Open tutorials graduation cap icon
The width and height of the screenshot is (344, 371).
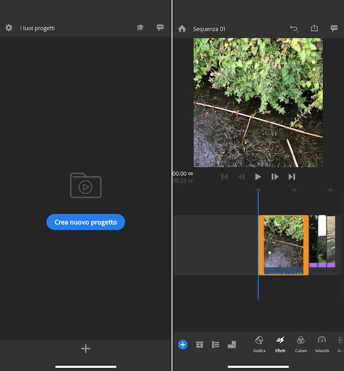click(140, 28)
